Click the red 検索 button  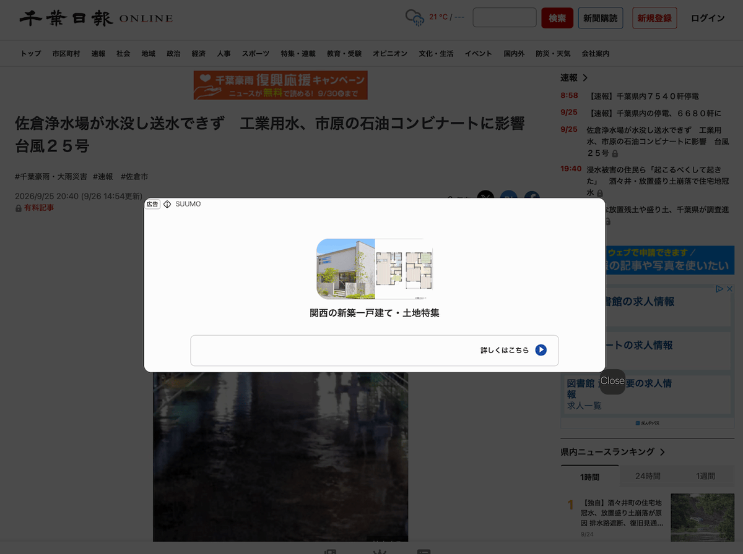(x=557, y=18)
